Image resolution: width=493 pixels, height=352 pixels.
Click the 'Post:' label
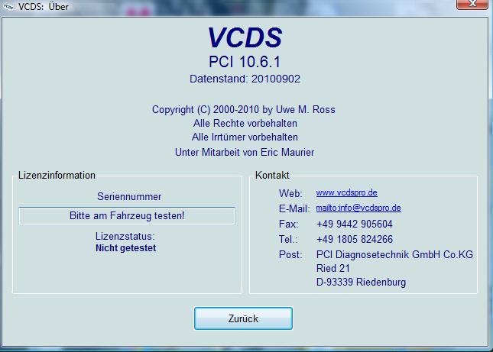click(290, 254)
